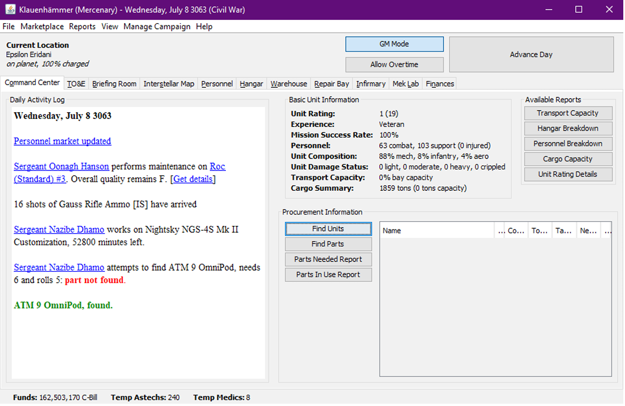The height and width of the screenshot is (406, 625).
Task: Toggle the Allow Overtime button
Action: click(x=394, y=65)
